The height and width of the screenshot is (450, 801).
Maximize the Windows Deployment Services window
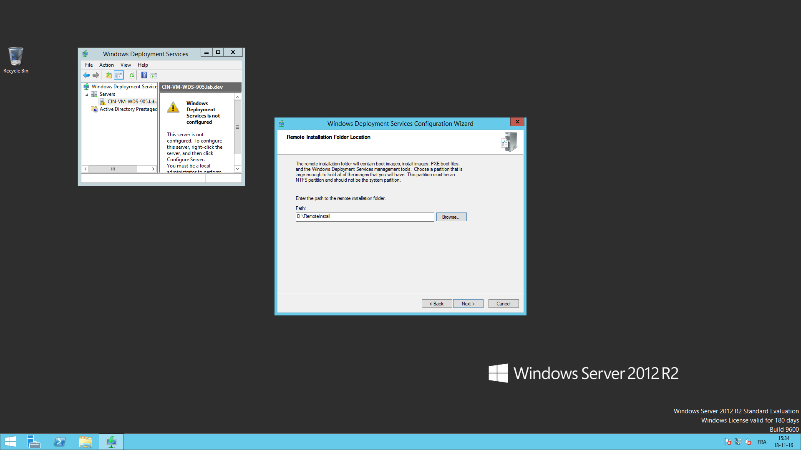[x=218, y=52]
